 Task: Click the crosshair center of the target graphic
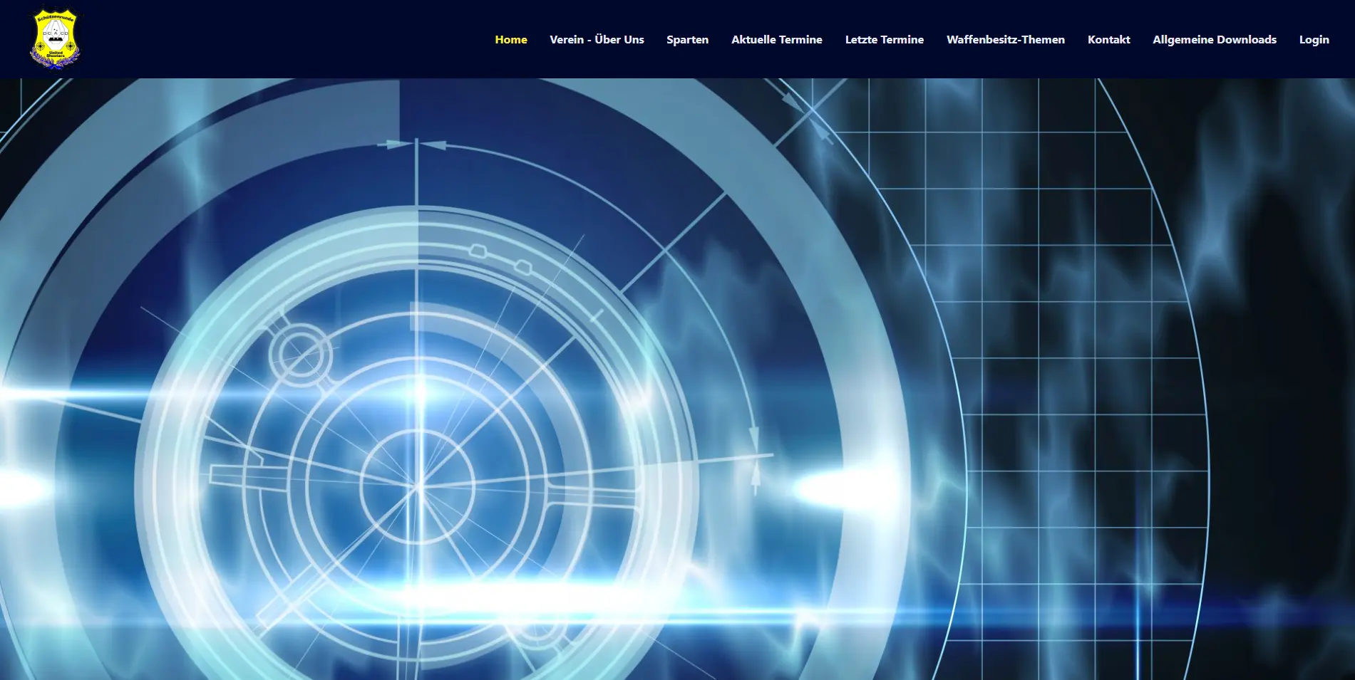[418, 486]
